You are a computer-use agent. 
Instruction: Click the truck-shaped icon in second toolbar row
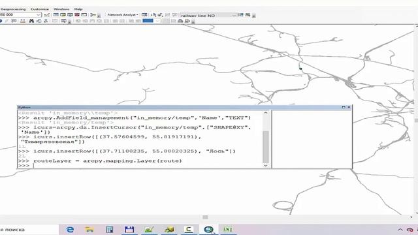[187, 21]
